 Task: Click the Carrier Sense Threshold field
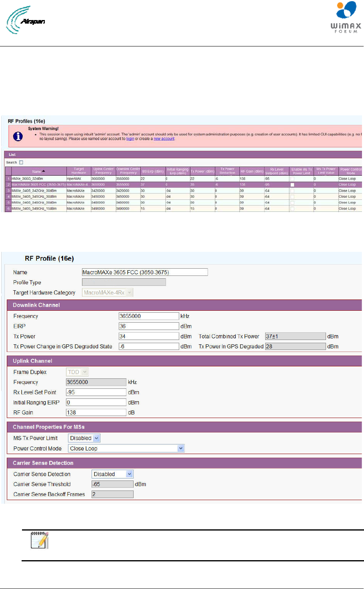coord(112,484)
